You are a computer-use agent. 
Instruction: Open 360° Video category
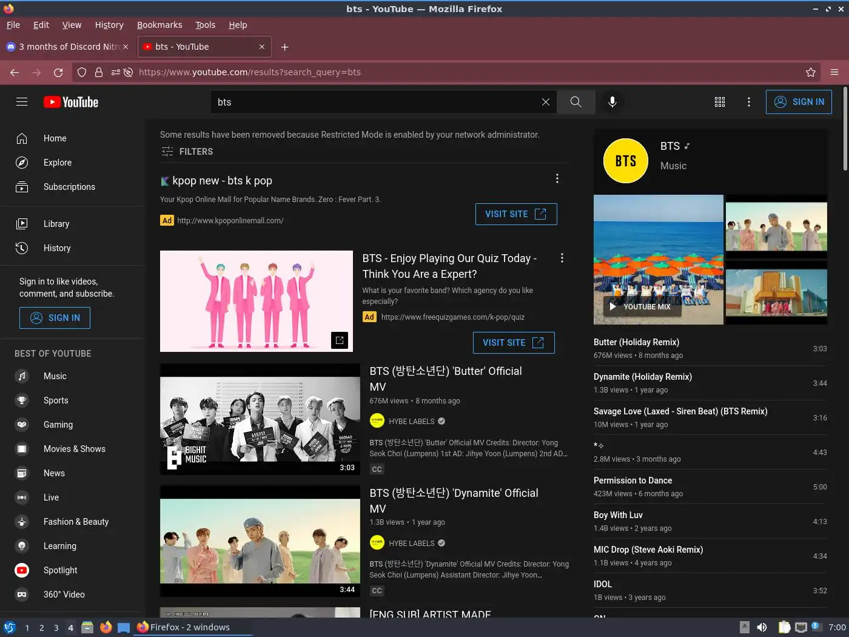(x=72, y=595)
